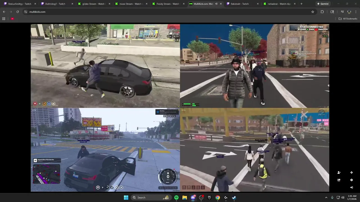Reload the multikick.com page
Viewport: 360px width, 202px height.
(17, 12)
